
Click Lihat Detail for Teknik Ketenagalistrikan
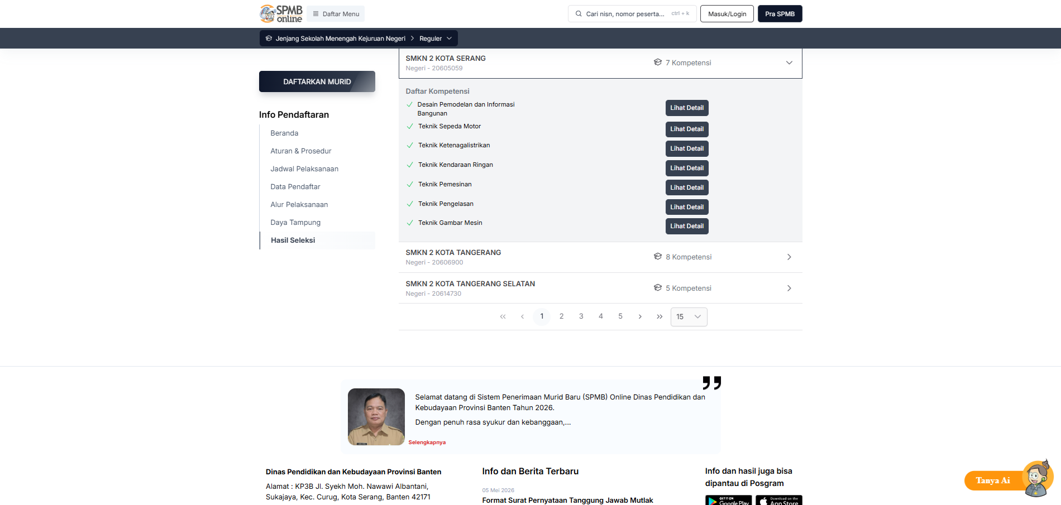[687, 148]
